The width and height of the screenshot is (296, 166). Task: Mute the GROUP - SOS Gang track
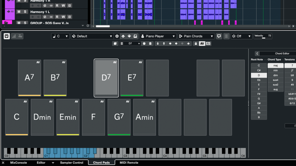(x=19, y=23)
